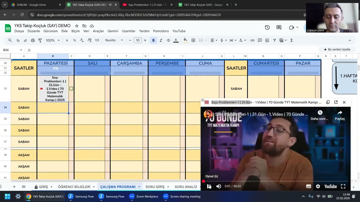Open the Biçim menu
Screen dimensions: 360x202
coord(75,31)
